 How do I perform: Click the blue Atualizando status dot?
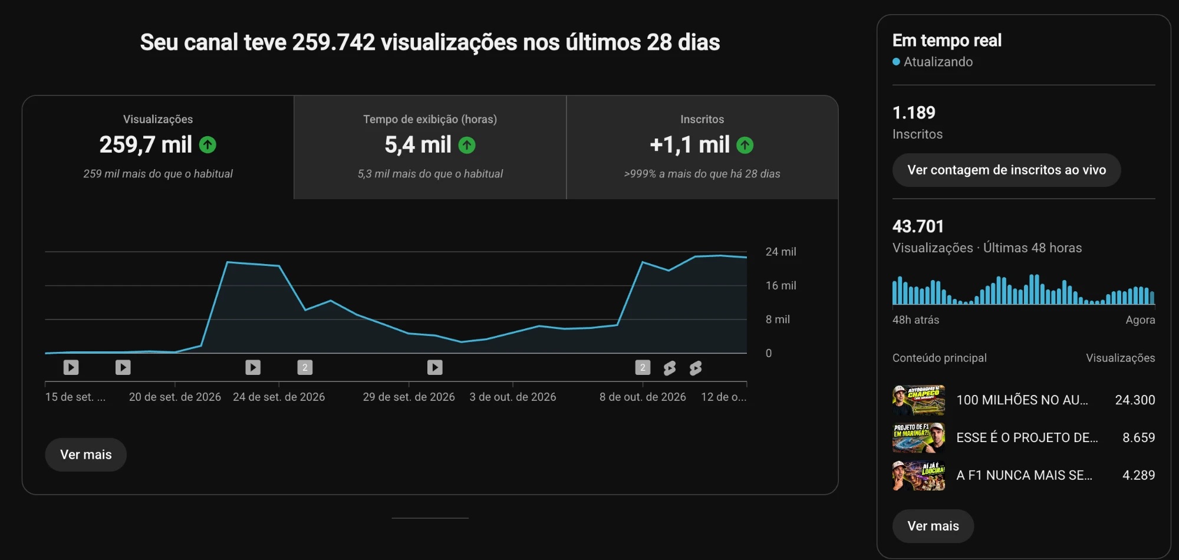(x=896, y=61)
